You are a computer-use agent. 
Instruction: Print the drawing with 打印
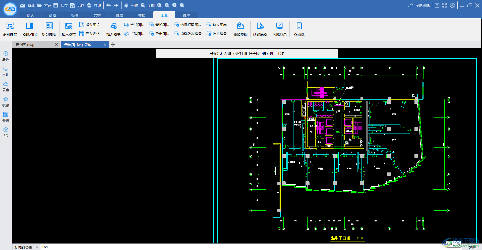click(x=94, y=5)
